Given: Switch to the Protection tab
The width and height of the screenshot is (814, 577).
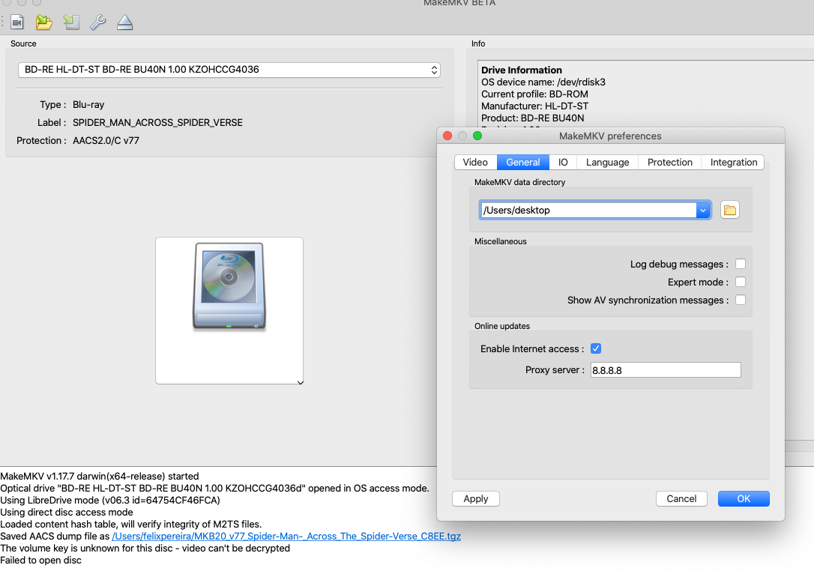Looking at the screenshot, I should [x=669, y=162].
